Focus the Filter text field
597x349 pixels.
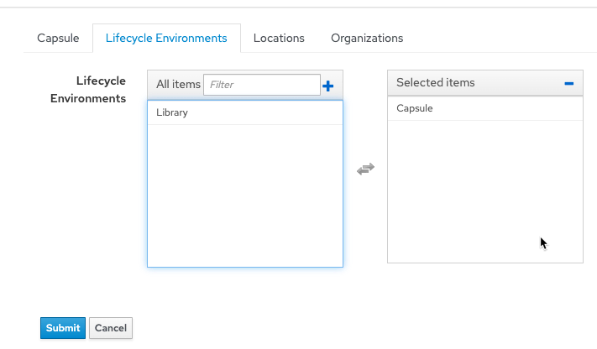pos(261,85)
